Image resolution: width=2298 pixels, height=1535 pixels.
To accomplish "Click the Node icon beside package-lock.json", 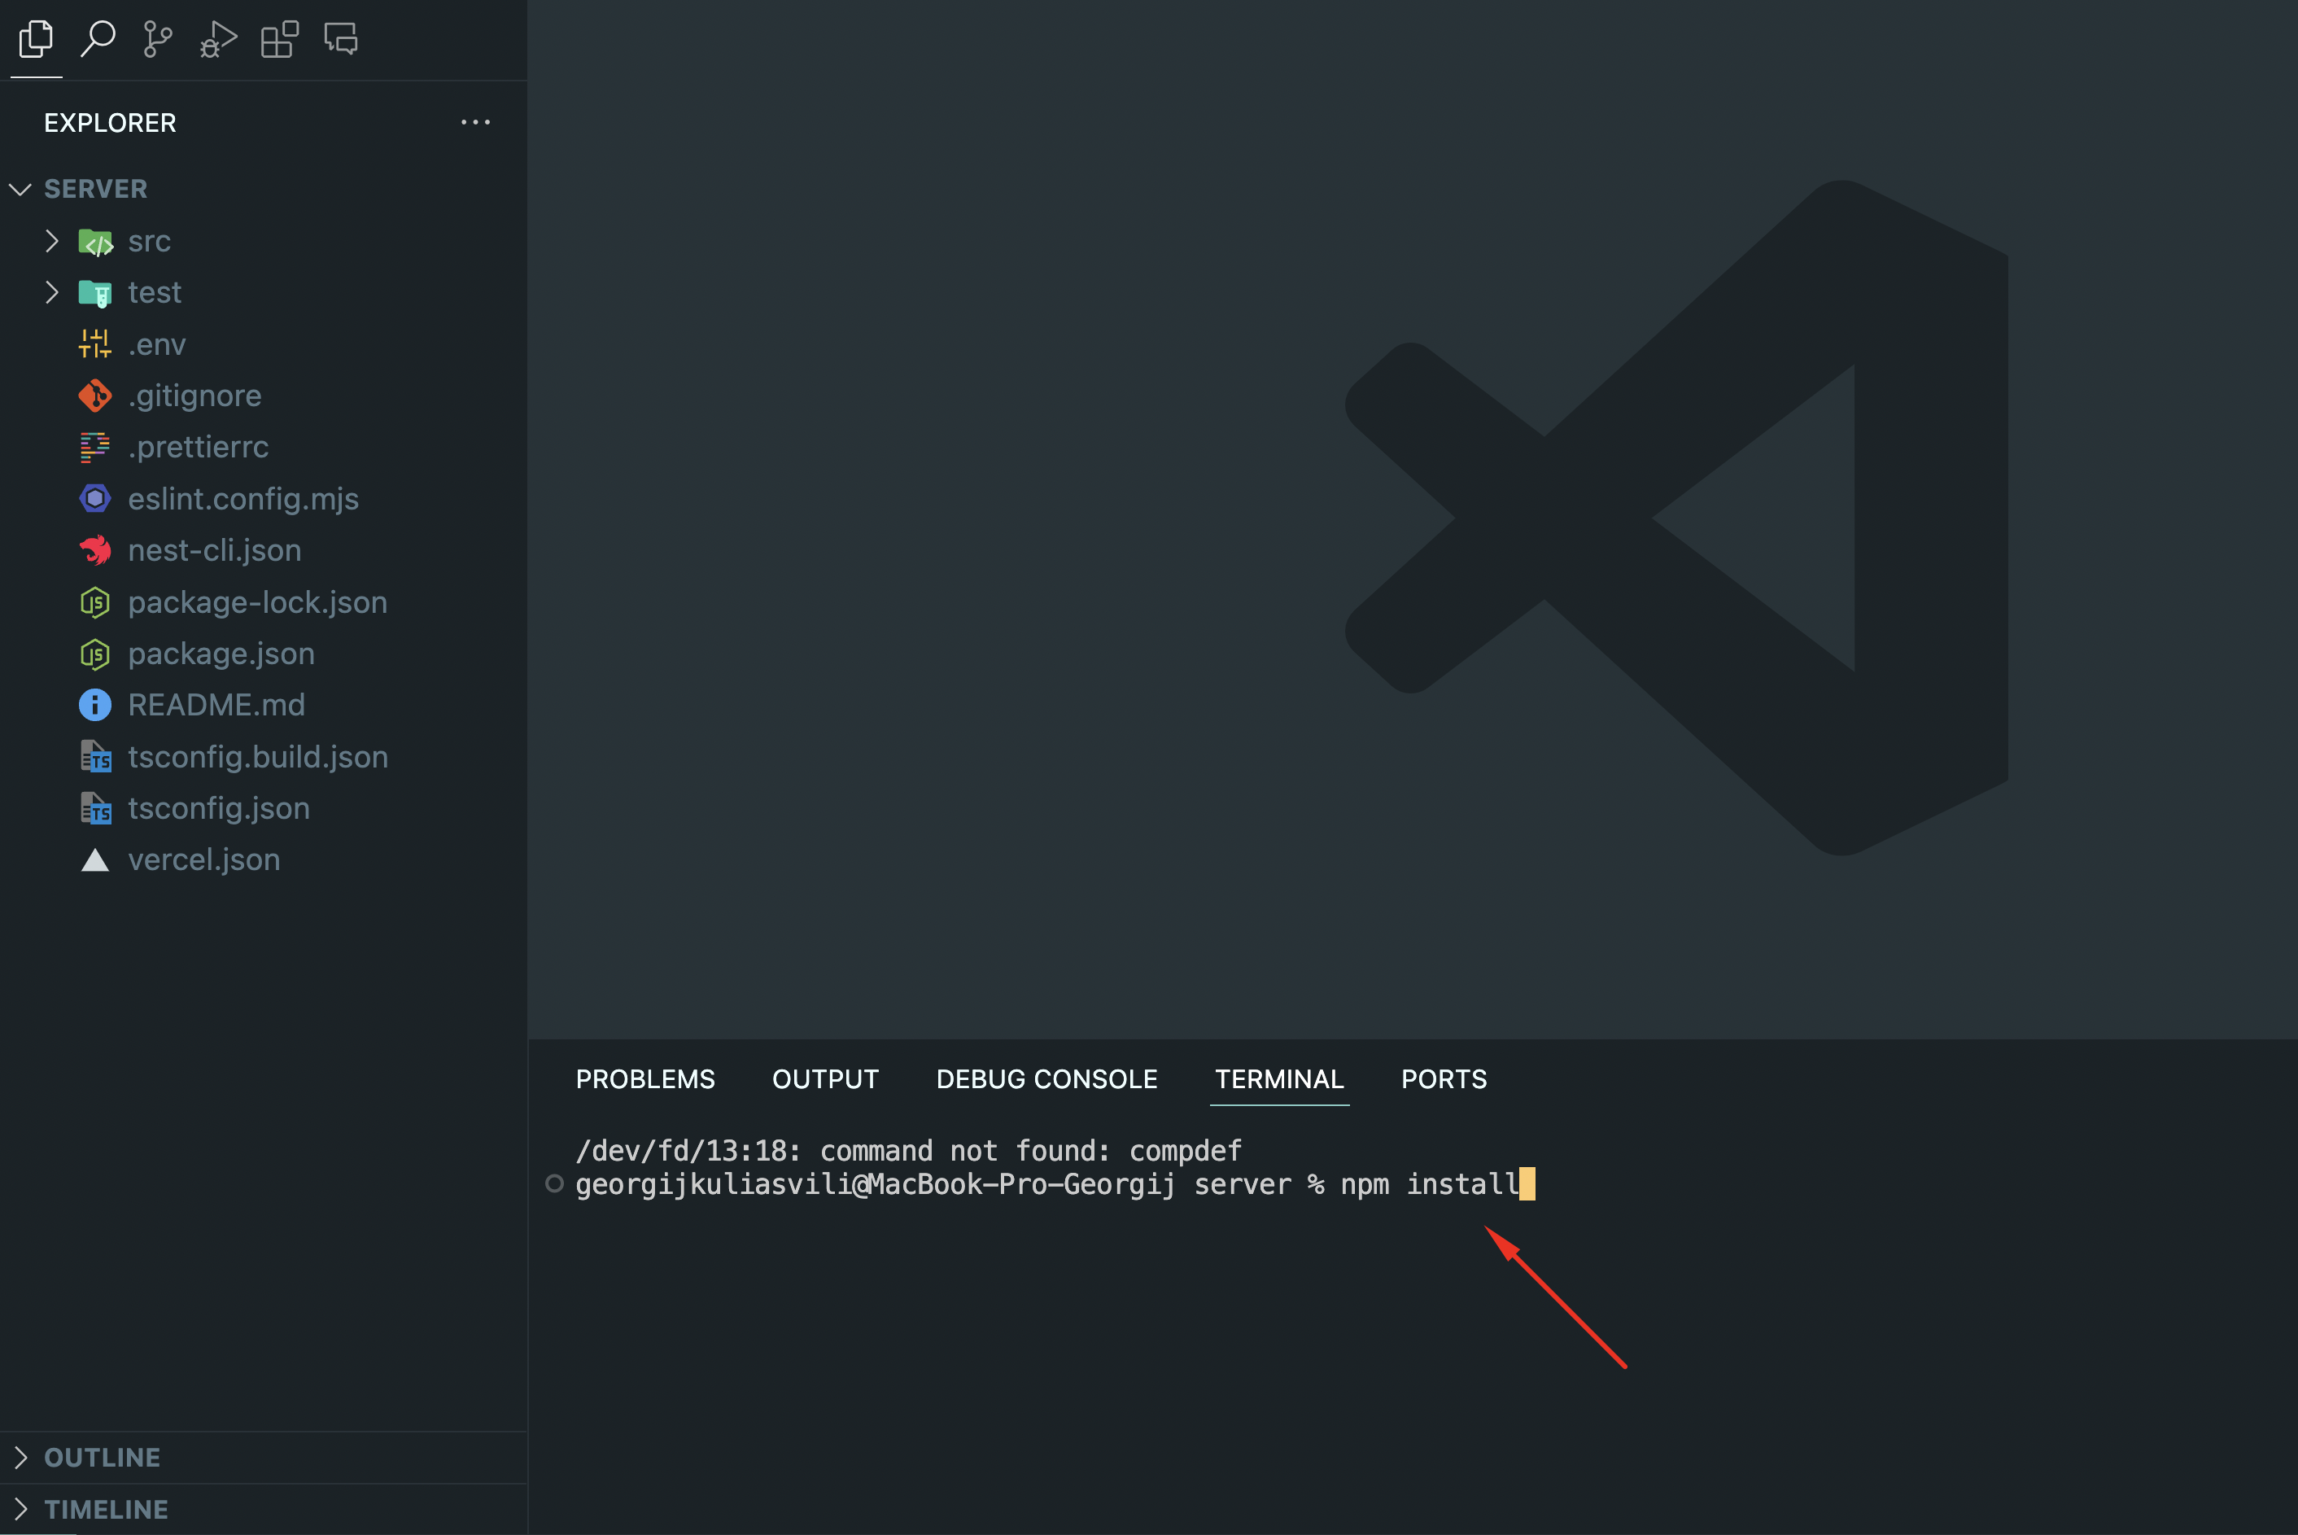I will pyautogui.click(x=95, y=602).
